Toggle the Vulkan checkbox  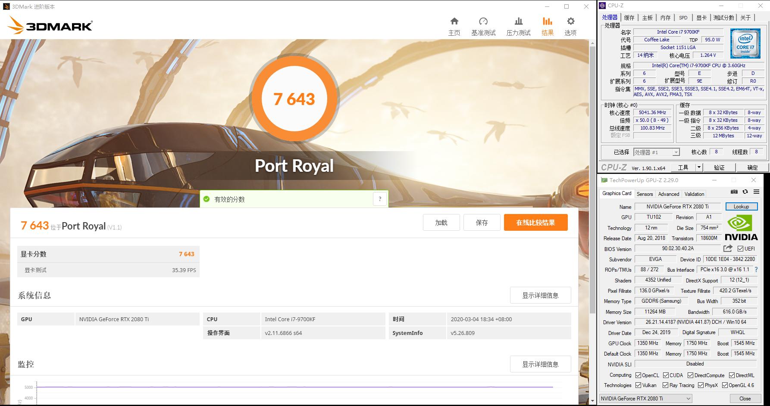[638, 385]
